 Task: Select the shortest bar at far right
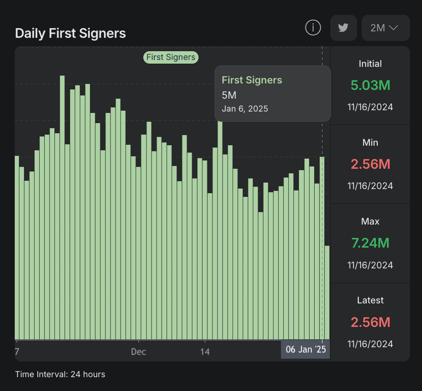tap(327, 292)
